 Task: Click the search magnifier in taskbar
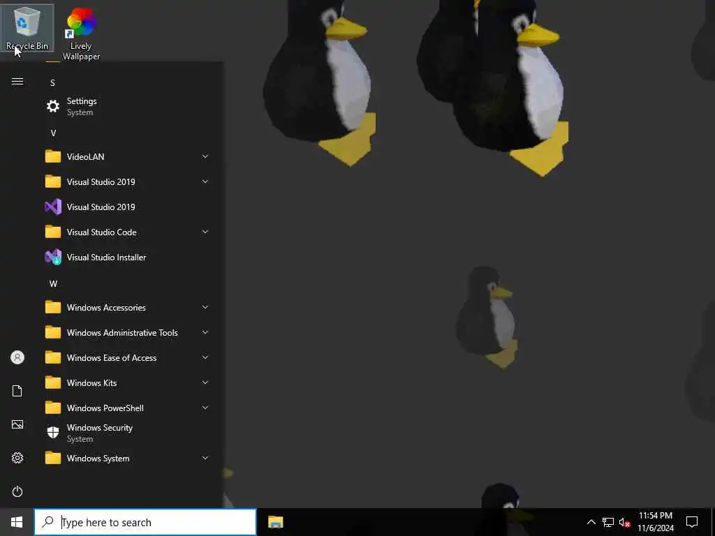47,522
